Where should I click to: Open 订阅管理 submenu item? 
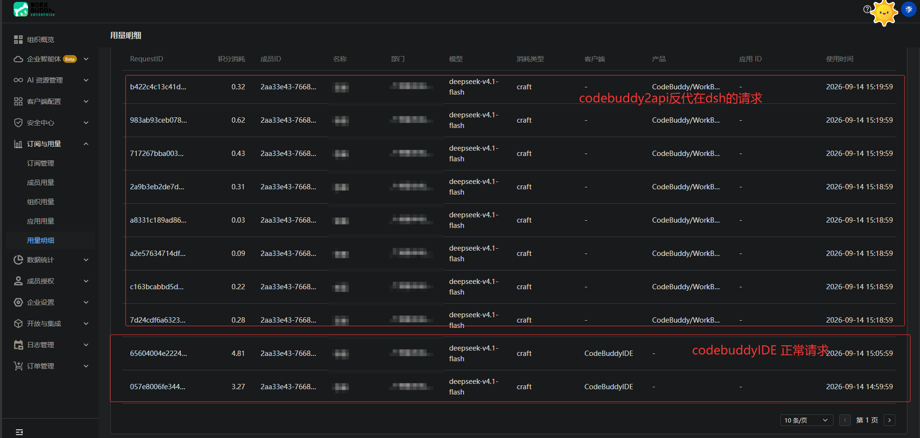point(41,163)
